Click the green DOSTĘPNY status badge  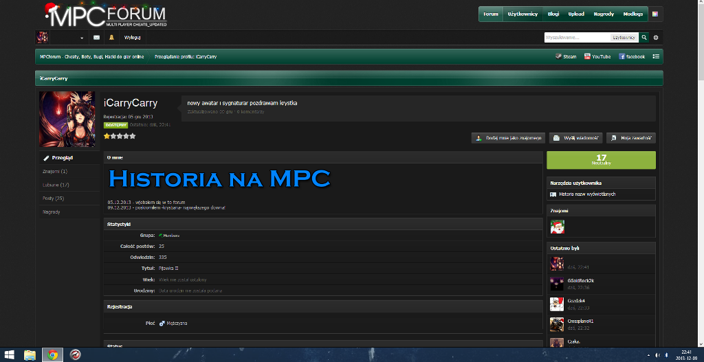tap(115, 125)
